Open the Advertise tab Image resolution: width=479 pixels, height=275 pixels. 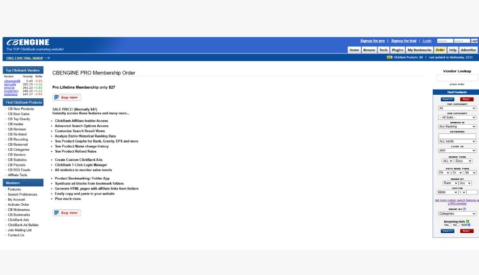468,50
